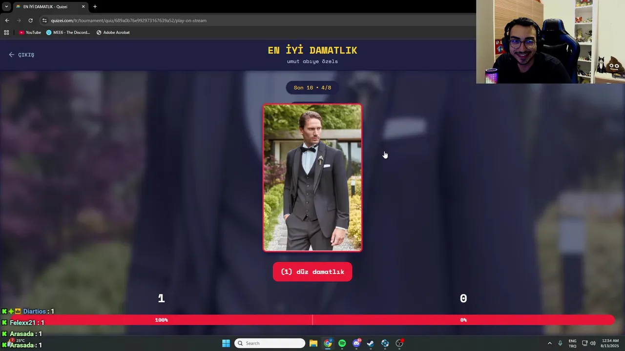Image resolution: width=625 pixels, height=351 pixels.
Task: Open File Explorer from taskbar
Action: click(x=313, y=343)
